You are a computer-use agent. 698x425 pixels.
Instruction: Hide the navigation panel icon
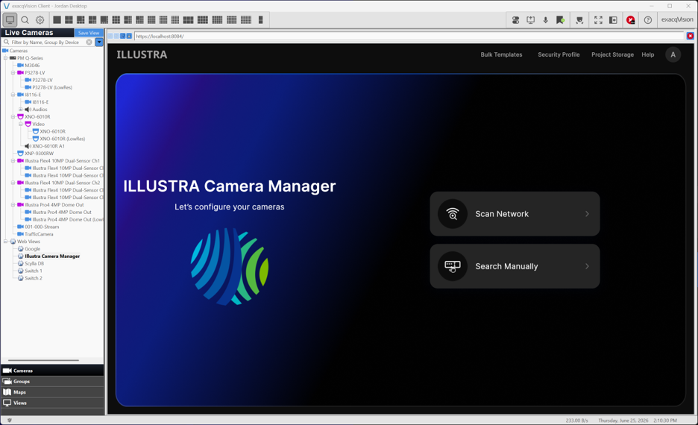[x=613, y=20]
